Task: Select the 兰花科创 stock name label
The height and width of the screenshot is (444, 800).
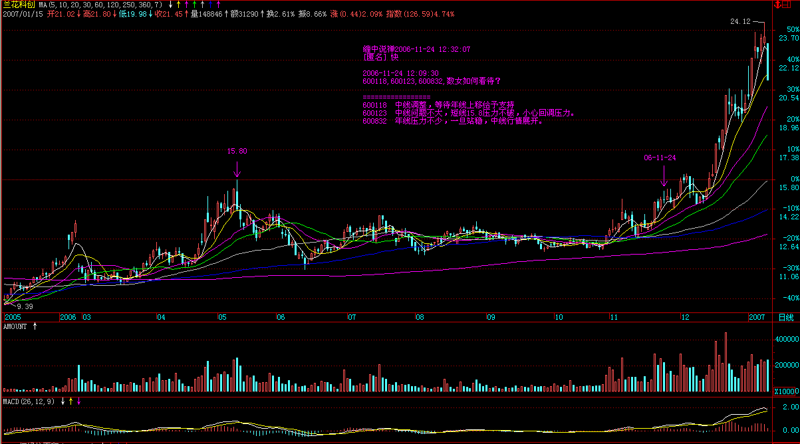Action: coord(18,4)
